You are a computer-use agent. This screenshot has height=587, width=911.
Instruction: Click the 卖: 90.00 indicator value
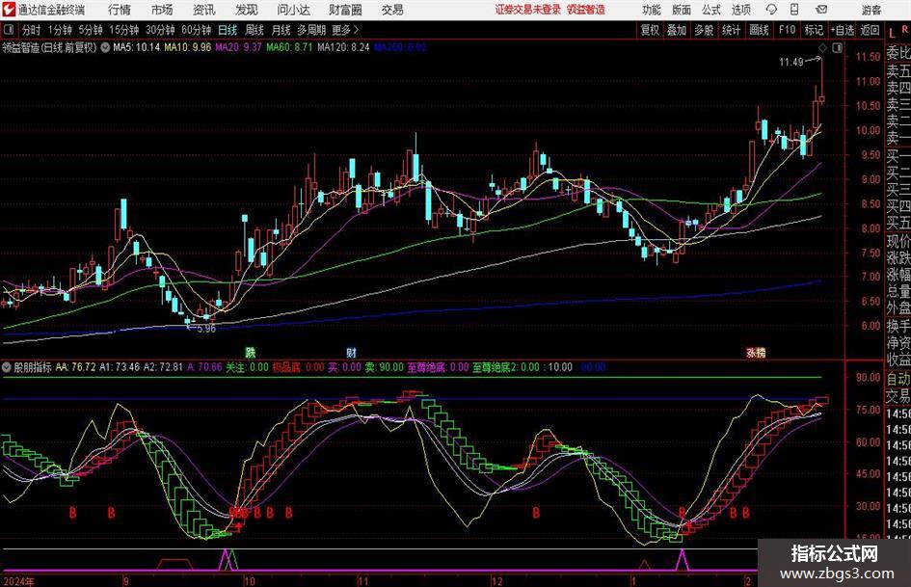pos(384,367)
